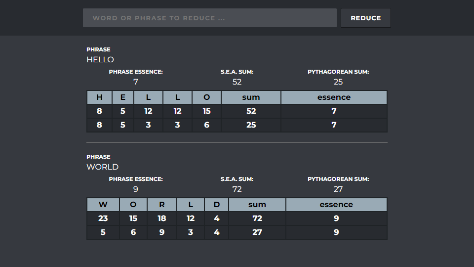The width and height of the screenshot is (474, 267).
Task: Click the E header cell in HELLO table
Action: 123,97
